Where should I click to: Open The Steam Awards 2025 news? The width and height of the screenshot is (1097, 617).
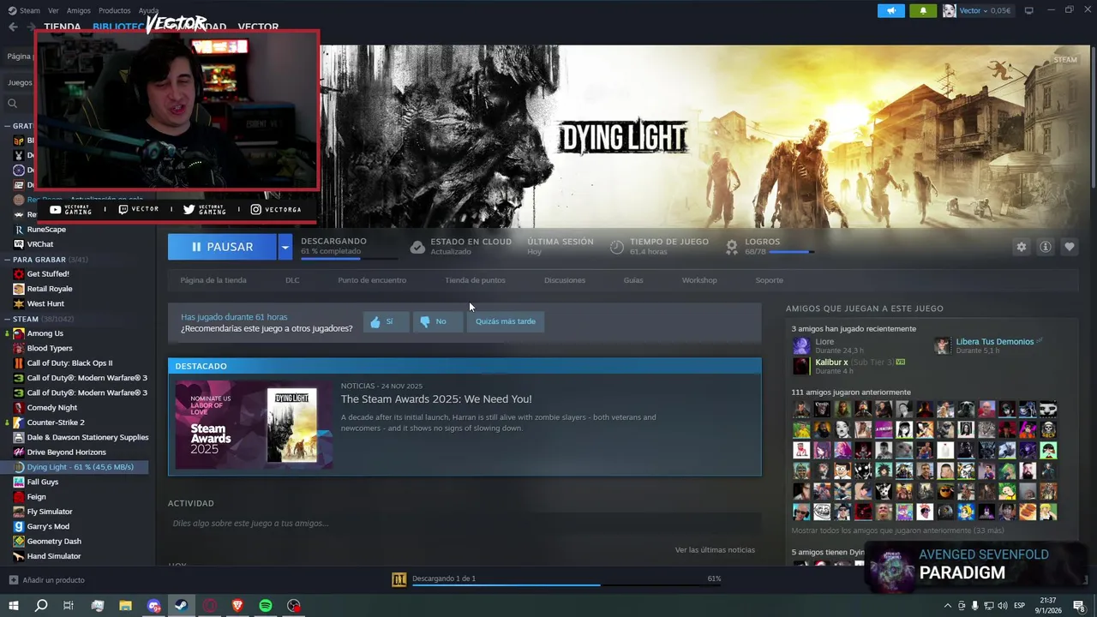pos(436,399)
